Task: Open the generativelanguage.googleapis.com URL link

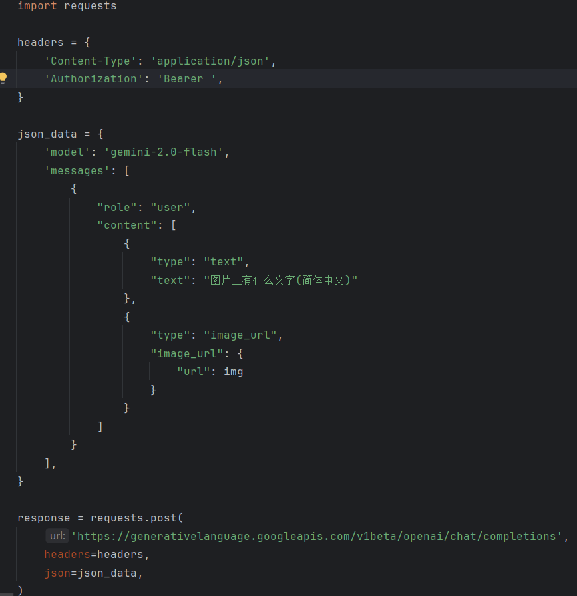Action: coord(317,536)
